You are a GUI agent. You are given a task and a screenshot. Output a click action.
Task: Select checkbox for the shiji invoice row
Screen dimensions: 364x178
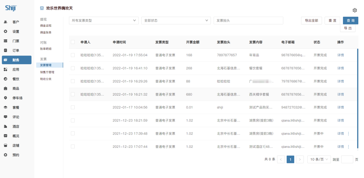(x=73, y=107)
